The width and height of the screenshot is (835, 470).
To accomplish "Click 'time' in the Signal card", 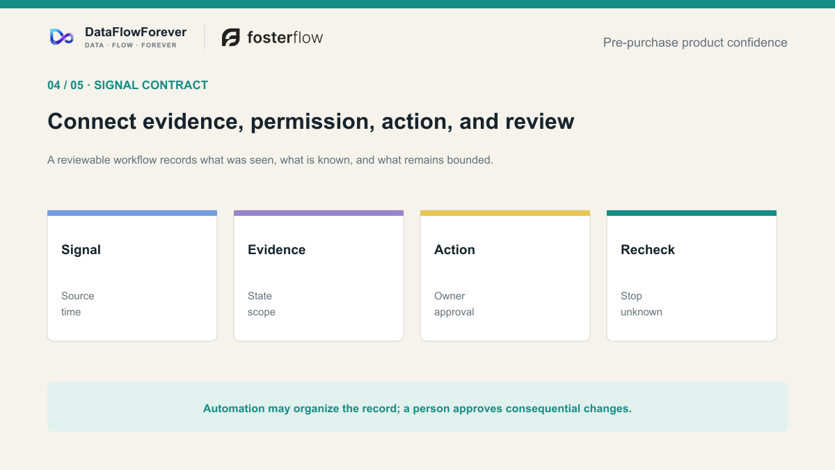I will [71, 312].
